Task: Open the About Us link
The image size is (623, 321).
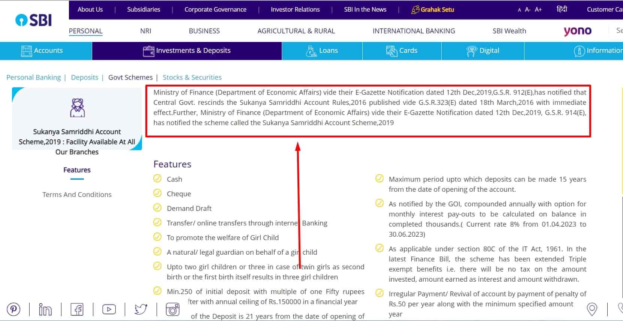Action: point(90,9)
